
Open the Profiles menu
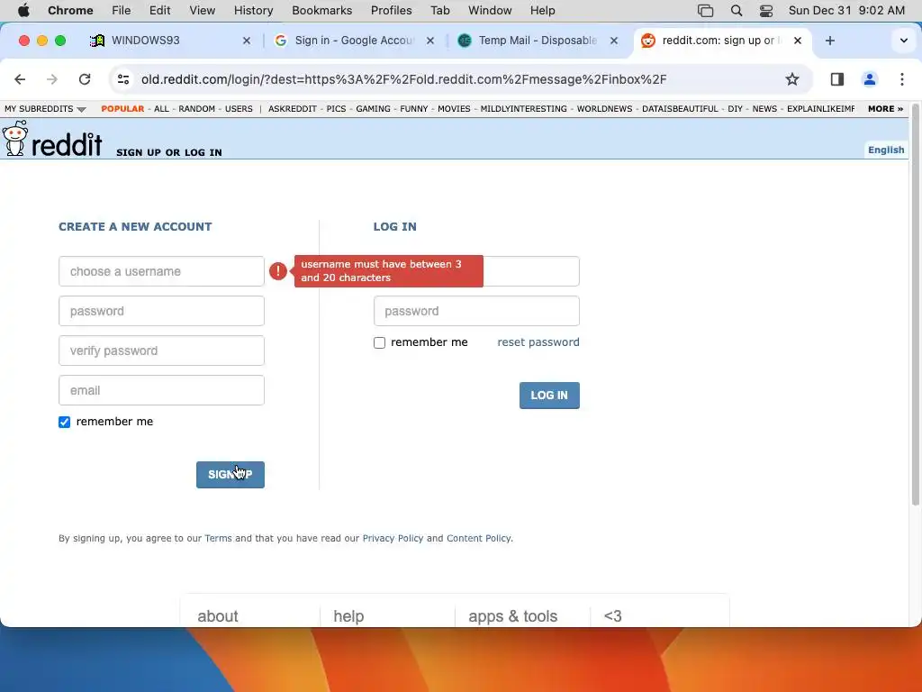click(x=391, y=10)
